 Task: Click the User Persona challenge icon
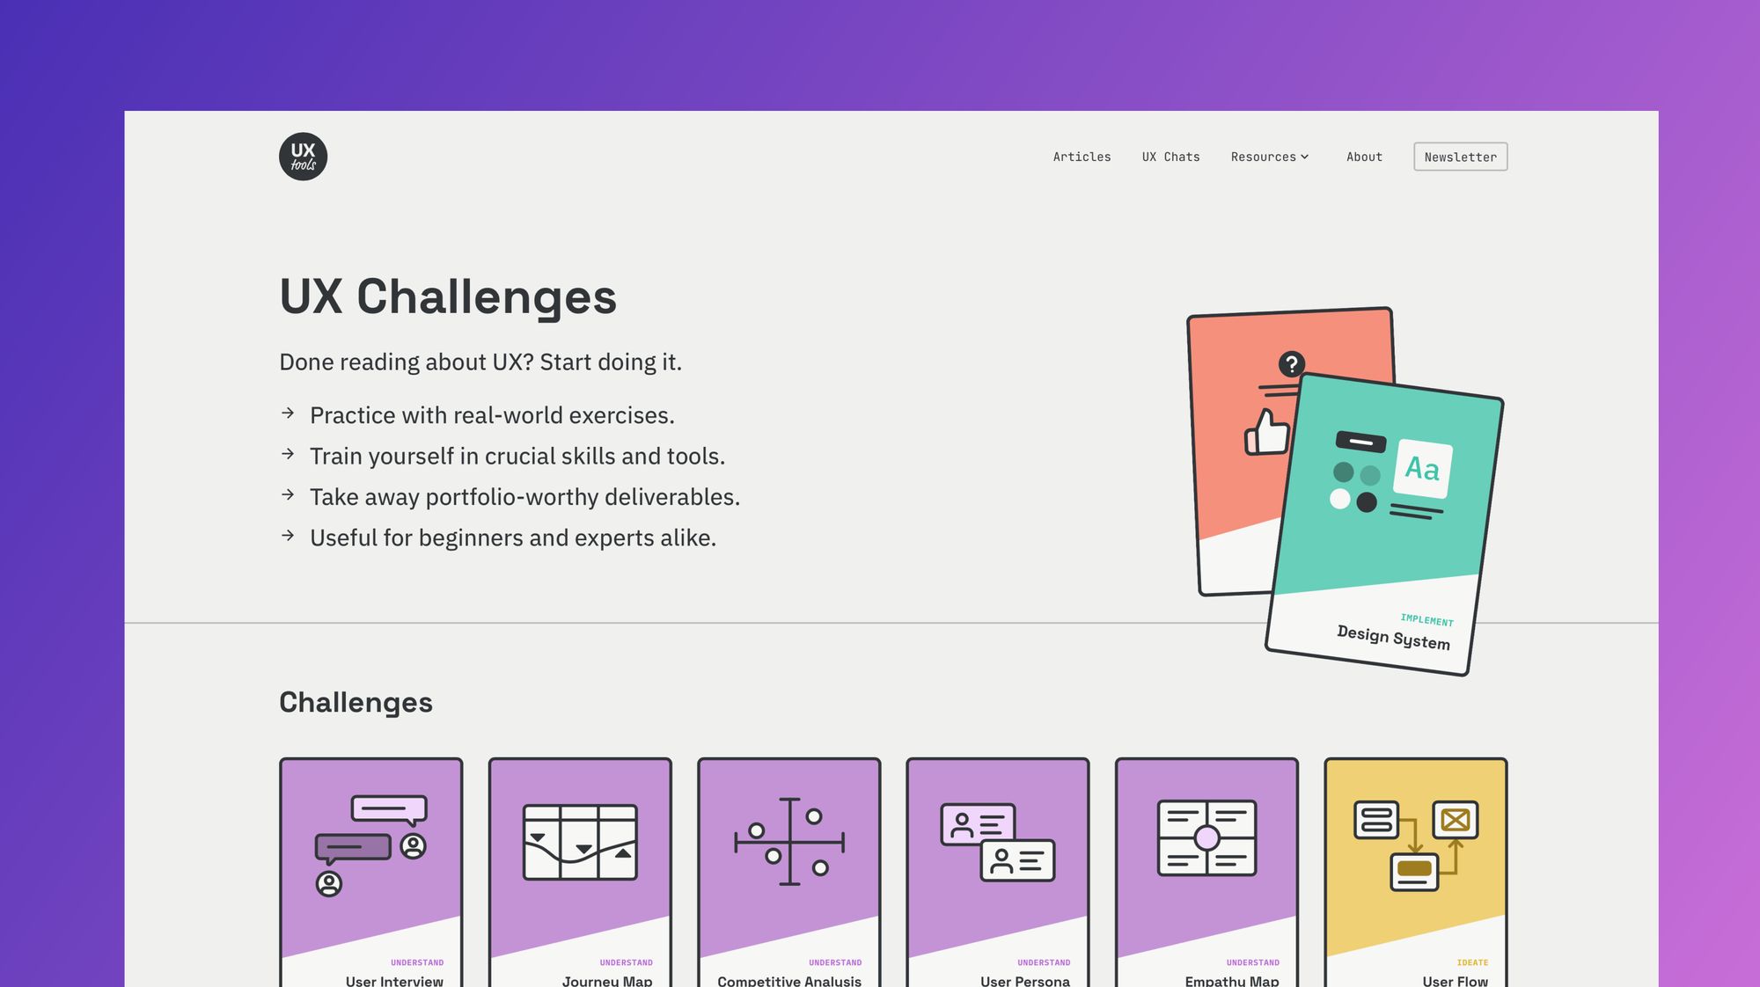pyautogui.click(x=997, y=845)
